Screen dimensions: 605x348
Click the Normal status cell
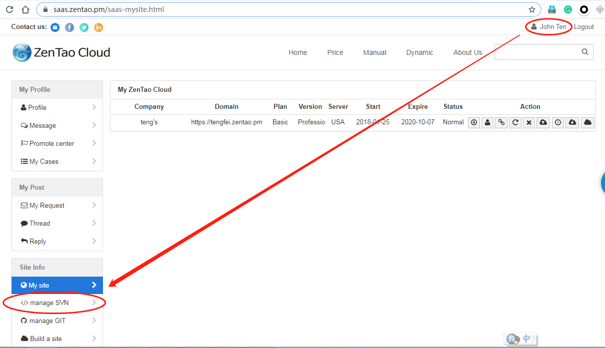[453, 122]
